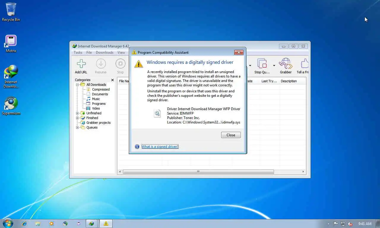Viewport: 380px width, 228px height.
Task: Open the Tasks menu
Action: tap(78, 53)
